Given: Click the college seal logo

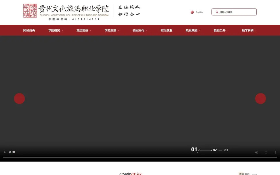Looking at the screenshot, I should tap(30, 11).
